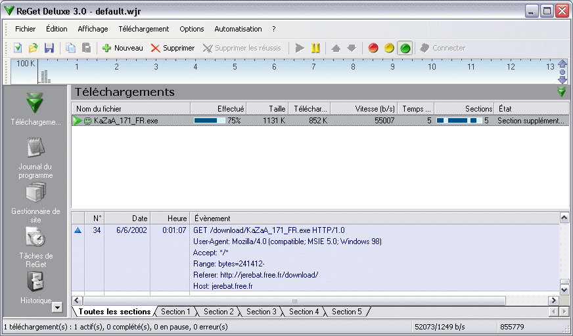Sort by the Vitesse (b/s) column header

364,109
